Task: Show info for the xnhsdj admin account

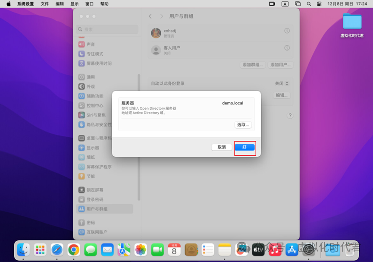Action: point(287,31)
